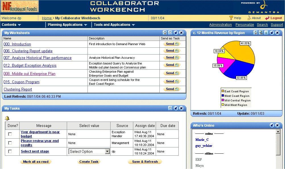Viewport: 285px width, 169px height.
Task: Click the Mark all as read button
Action: click(36, 162)
